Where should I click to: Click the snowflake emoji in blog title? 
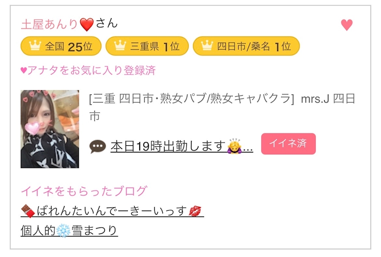[x=63, y=231]
